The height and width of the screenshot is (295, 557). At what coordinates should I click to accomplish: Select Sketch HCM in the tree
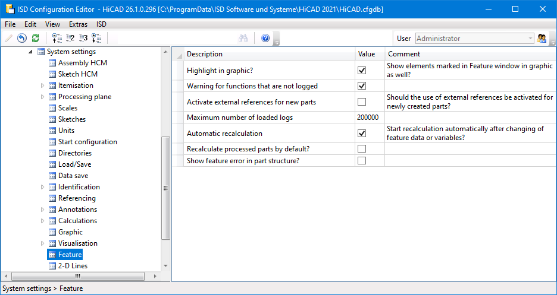point(78,74)
